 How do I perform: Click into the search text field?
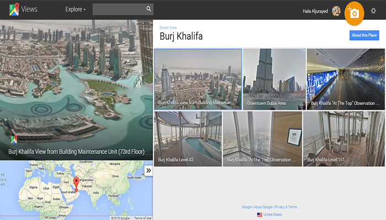point(119,9)
